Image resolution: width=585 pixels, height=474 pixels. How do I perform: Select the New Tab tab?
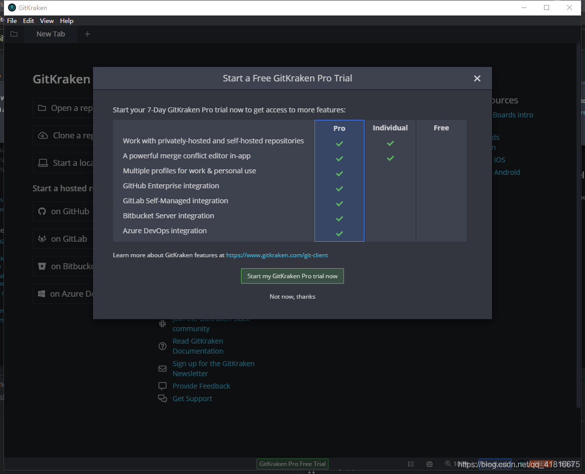[x=50, y=34]
